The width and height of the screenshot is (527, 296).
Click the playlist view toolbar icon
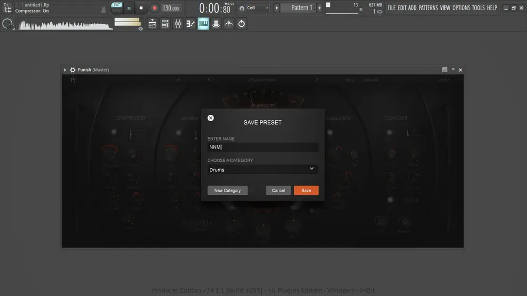point(152,24)
